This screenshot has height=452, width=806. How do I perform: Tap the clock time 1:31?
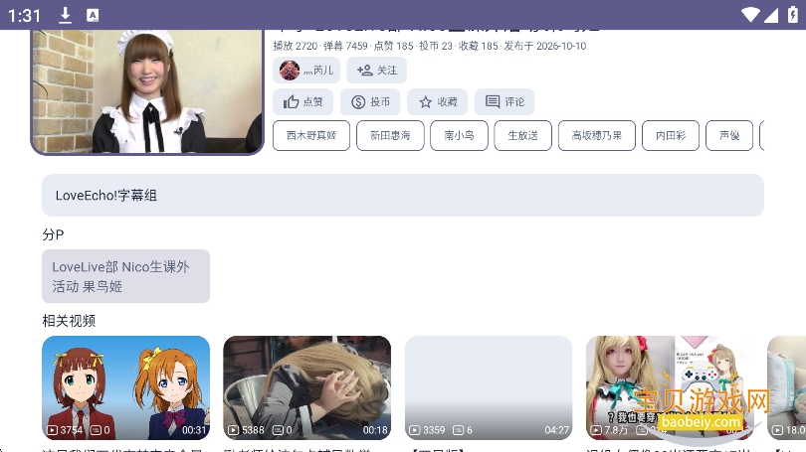coord(24,15)
